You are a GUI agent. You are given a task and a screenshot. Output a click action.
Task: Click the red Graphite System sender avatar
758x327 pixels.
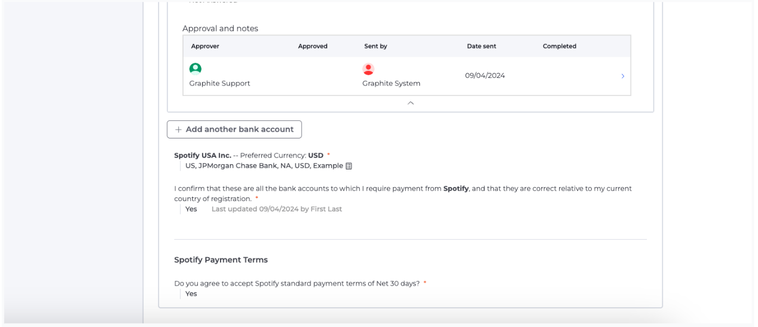[368, 68]
